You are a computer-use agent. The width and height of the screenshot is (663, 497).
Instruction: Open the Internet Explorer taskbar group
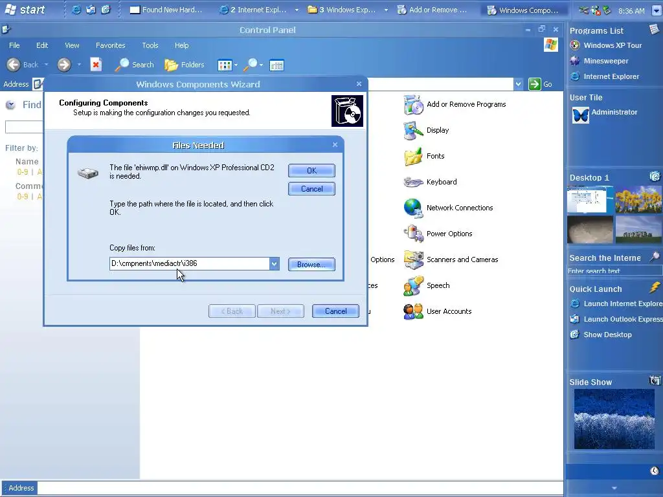[x=258, y=10]
